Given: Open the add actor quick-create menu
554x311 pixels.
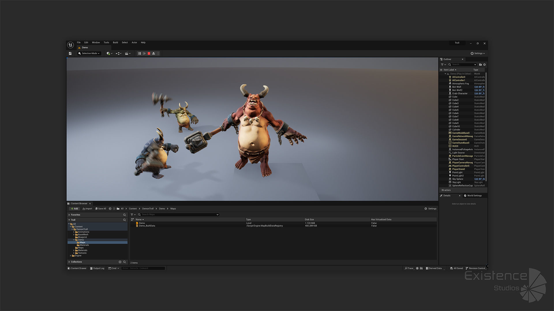Looking at the screenshot, I should pyautogui.click(x=109, y=54).
